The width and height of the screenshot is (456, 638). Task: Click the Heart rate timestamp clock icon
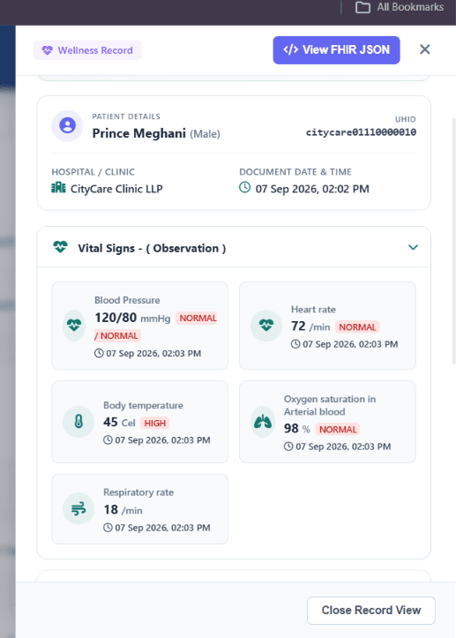coord(295,344)
